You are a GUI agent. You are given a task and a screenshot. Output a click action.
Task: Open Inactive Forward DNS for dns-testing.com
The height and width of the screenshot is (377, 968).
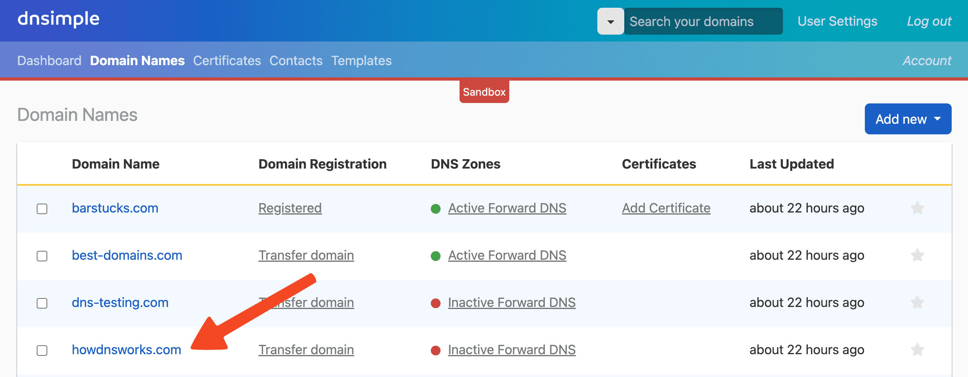click(x=512, y=302)
